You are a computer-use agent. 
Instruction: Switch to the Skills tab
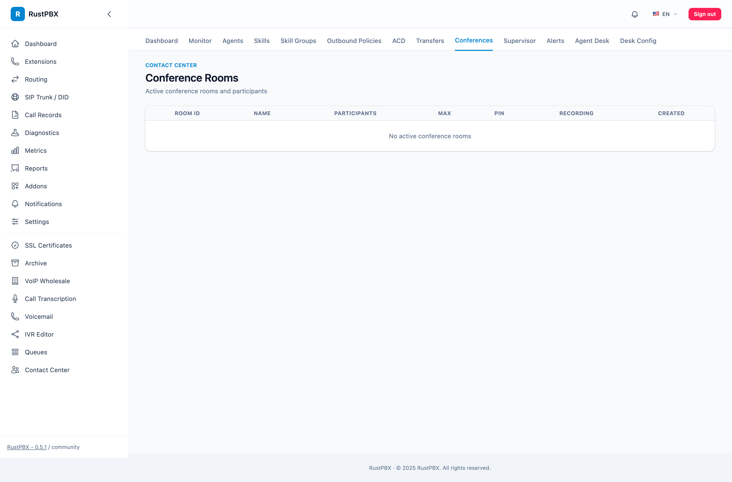[x=262, y=41]
